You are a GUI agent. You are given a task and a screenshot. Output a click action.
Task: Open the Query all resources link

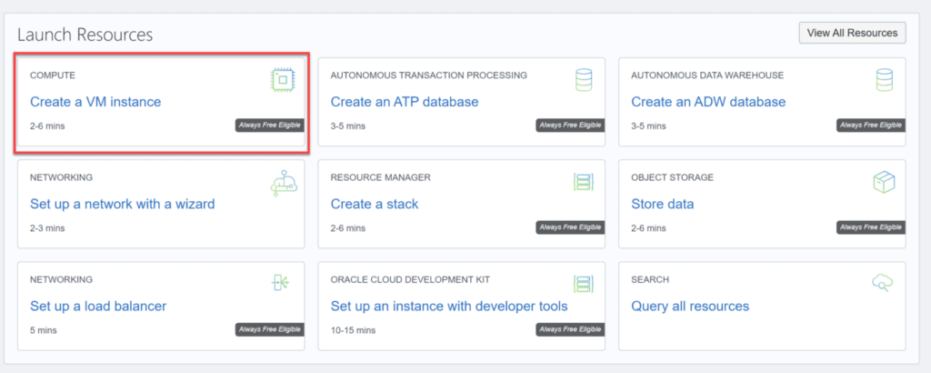coord(690,306)
